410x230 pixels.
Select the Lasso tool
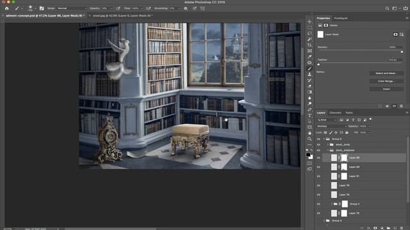pos(309,33)
